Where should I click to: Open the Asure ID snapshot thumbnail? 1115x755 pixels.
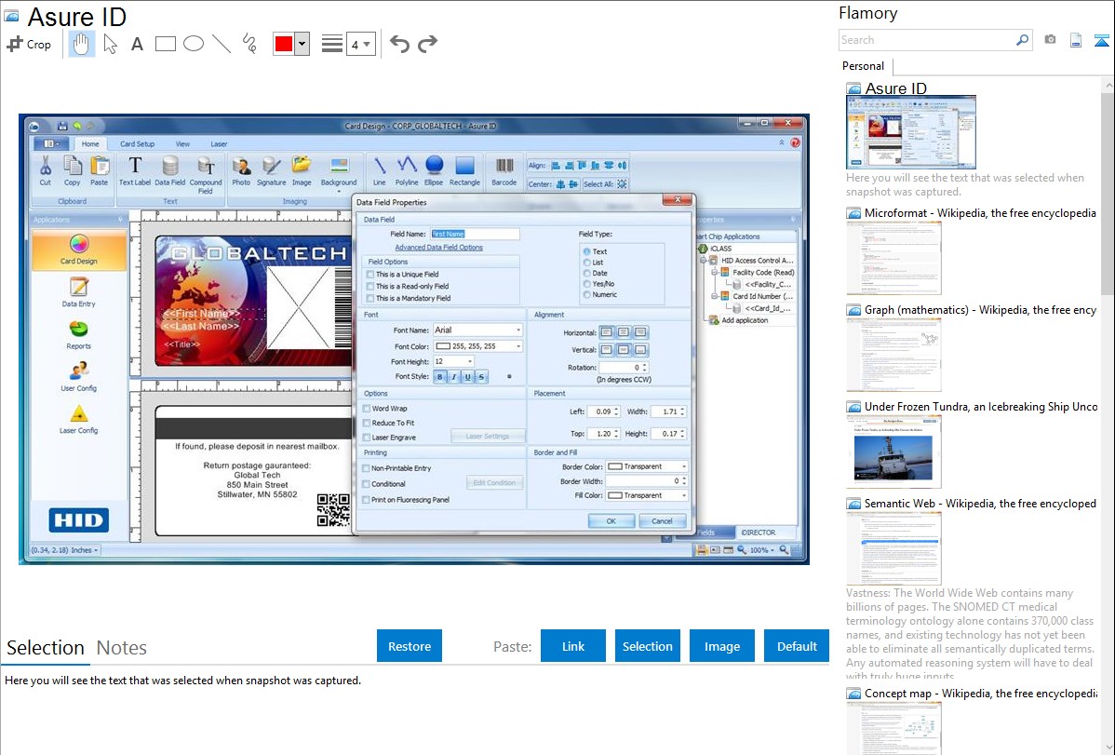[x=911, y=133]
